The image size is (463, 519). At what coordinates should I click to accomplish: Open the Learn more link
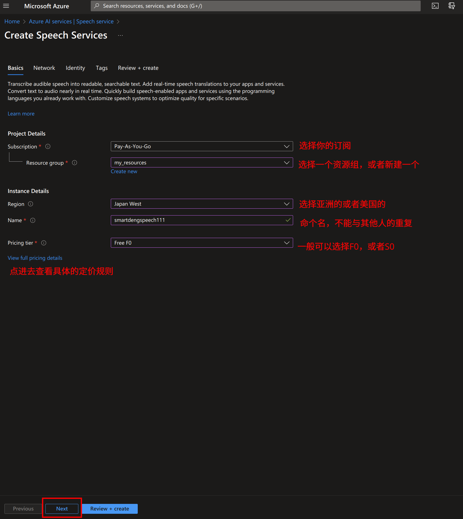click(21, 114)
